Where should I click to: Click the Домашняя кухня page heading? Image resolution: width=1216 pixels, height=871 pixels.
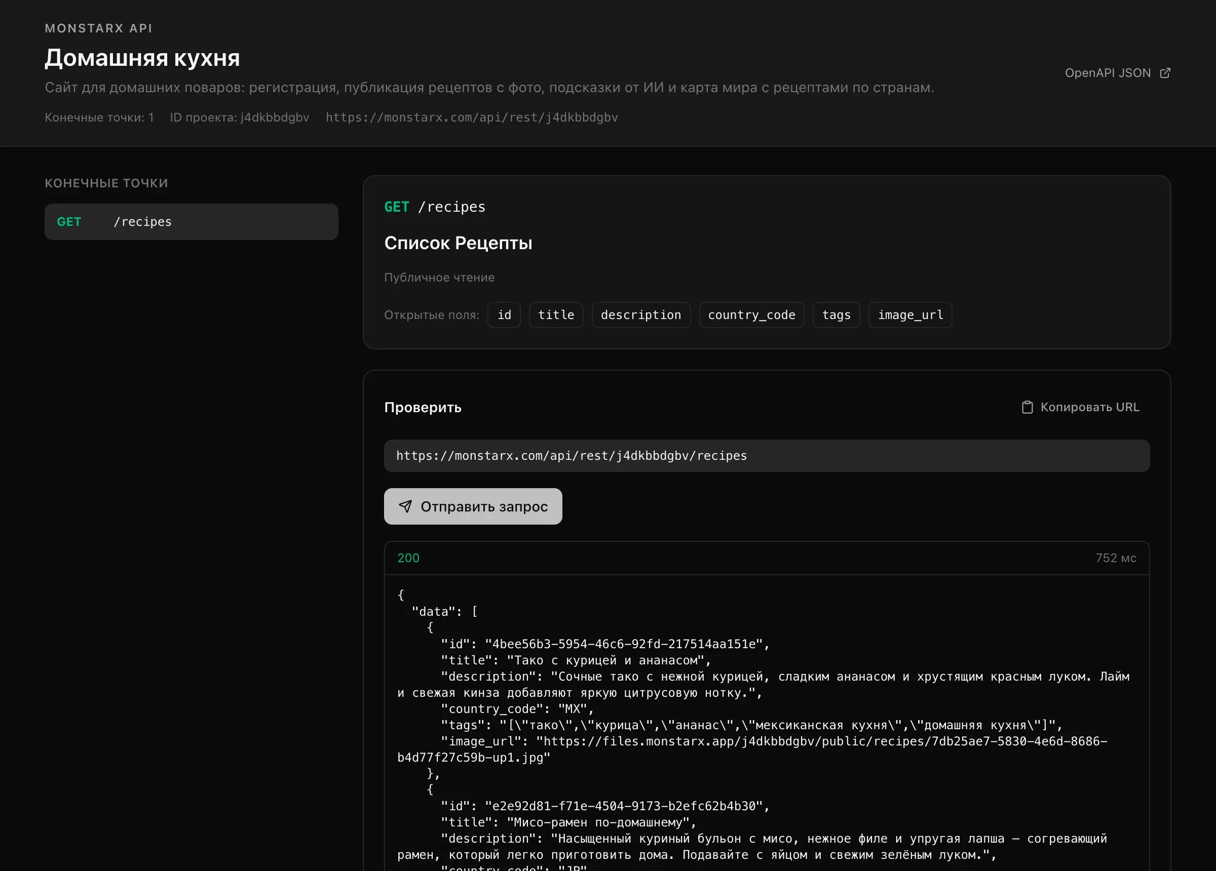pyautogui.click(x=142, y=58)
